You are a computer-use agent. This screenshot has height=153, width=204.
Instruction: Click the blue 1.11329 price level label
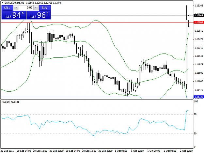point(198,97)
